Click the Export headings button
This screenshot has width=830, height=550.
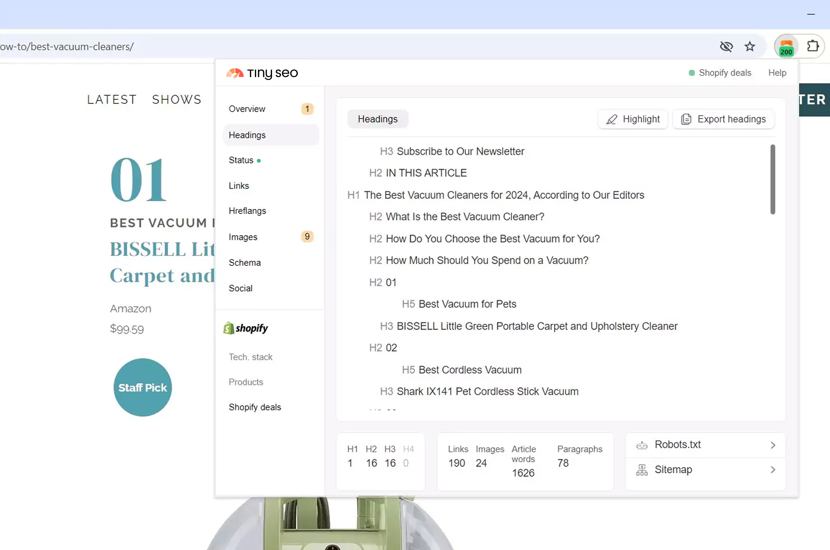point(723,119)
